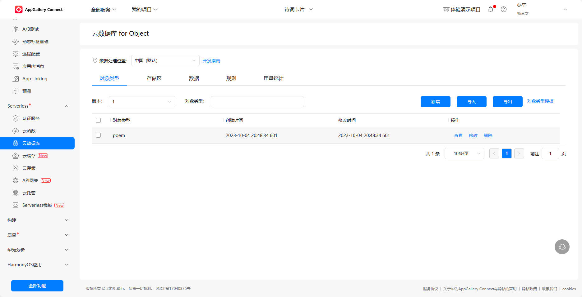Switch to the 存储区 tab

(x=154, y=78)
